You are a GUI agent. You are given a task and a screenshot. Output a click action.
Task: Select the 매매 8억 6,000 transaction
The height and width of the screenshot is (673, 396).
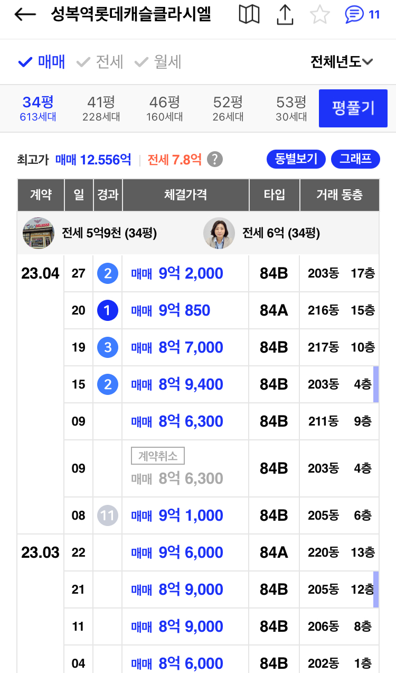point(177,663)
